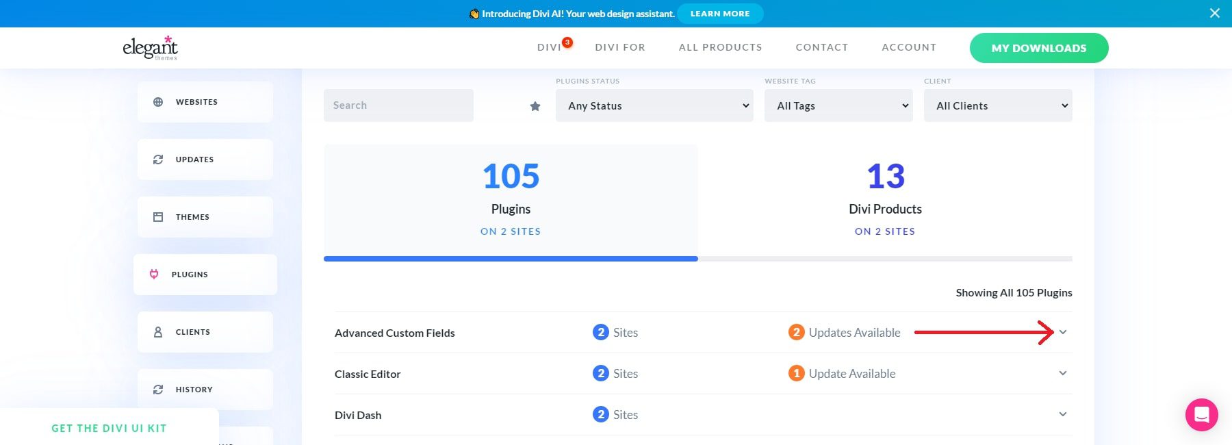The width and height of the screenshot is (1232, 445).
Task: Open the All Products menu
Action: pyautogui.click(x=720, y=47)
